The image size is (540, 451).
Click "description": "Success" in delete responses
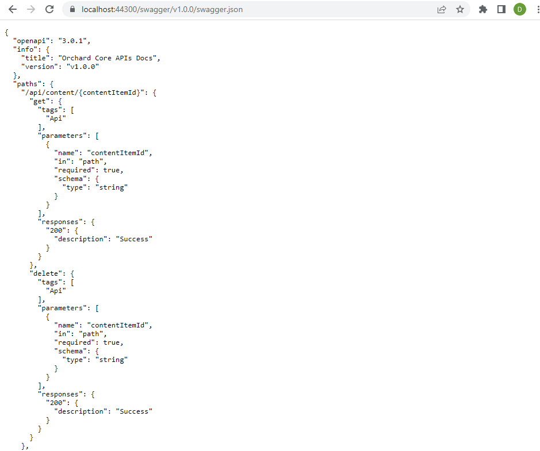click(x=104, y=411)
